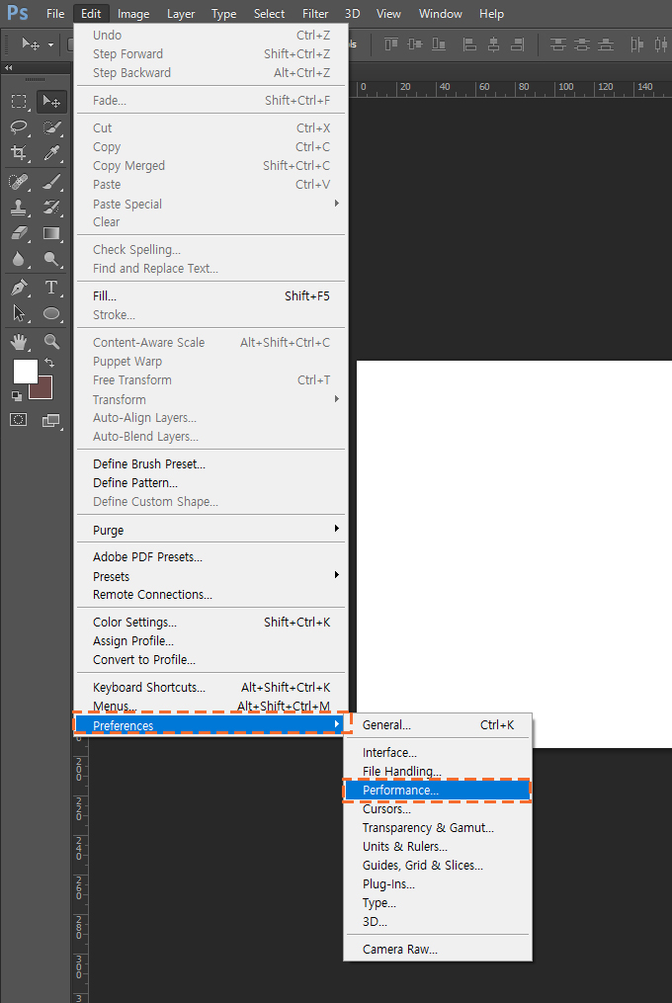The width and height of the screenshot is (672, 1003).
Task: Open the tool preset picker arrow
Action: click(50, 44)
